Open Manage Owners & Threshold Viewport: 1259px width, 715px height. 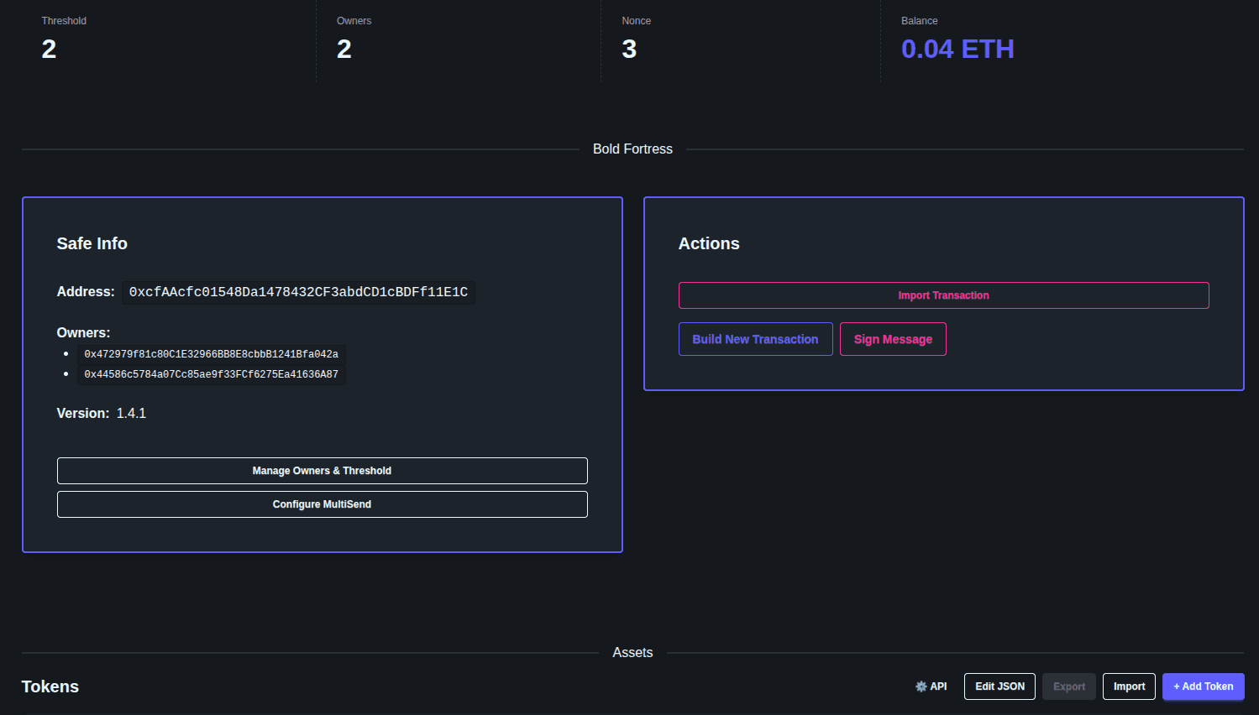[322, 471]
